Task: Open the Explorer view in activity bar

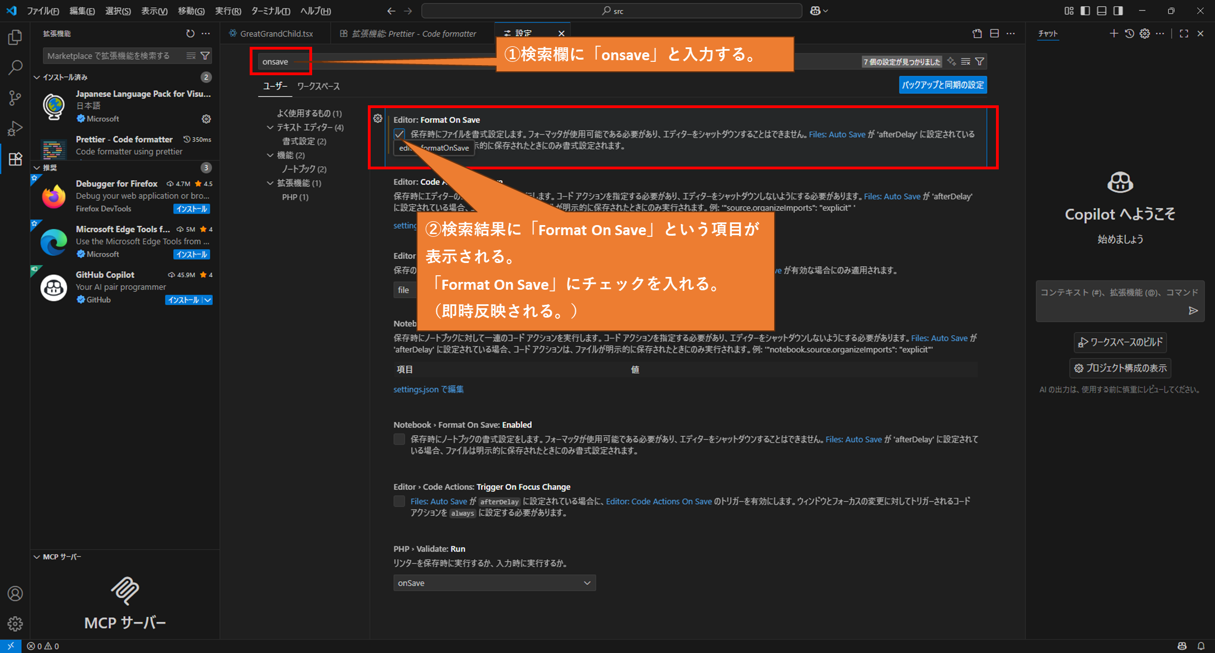Action: click(15, 37)
